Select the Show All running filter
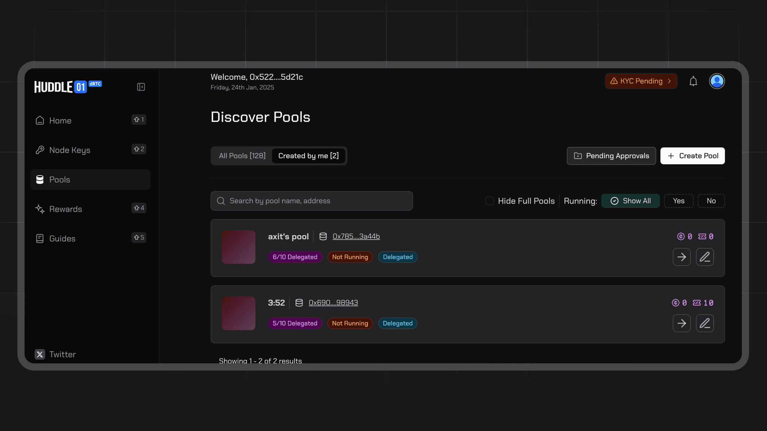Screen dimensions: 767x431 [x=630, y=201]
